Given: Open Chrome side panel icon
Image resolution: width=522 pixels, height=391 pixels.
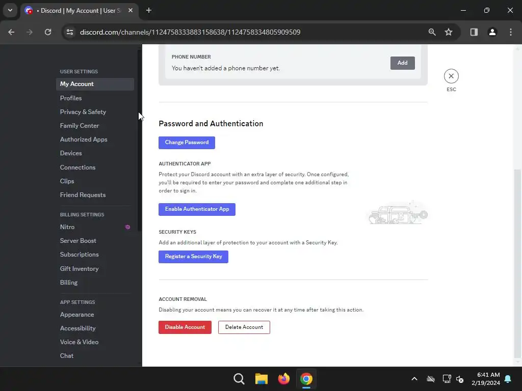Looking at the screenshot, I should pos(474,32).
